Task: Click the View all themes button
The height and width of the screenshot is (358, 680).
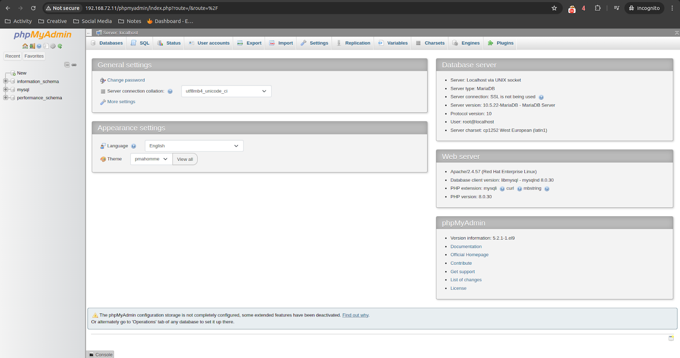Action: [x=185, y=159]
